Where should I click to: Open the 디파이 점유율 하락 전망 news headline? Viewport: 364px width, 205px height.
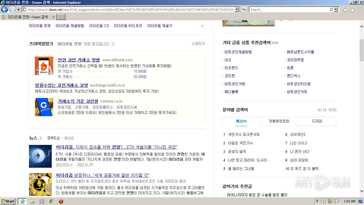[x=116, y=147]
